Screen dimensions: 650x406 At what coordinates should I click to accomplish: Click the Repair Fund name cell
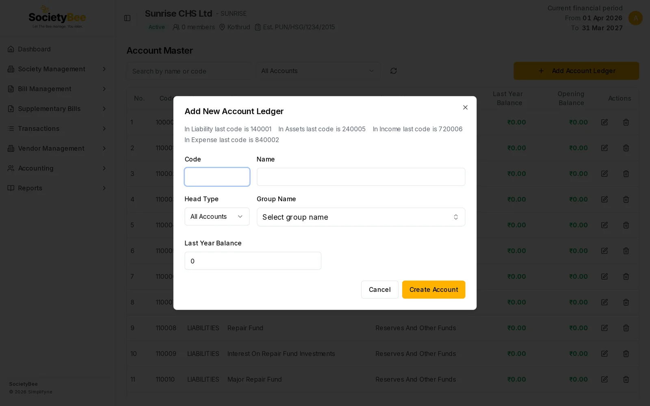click(x=245, y=328)
